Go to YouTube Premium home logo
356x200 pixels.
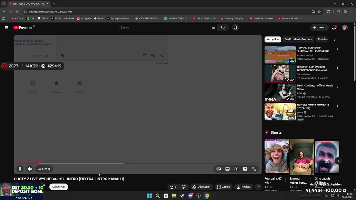coord(23,27)
